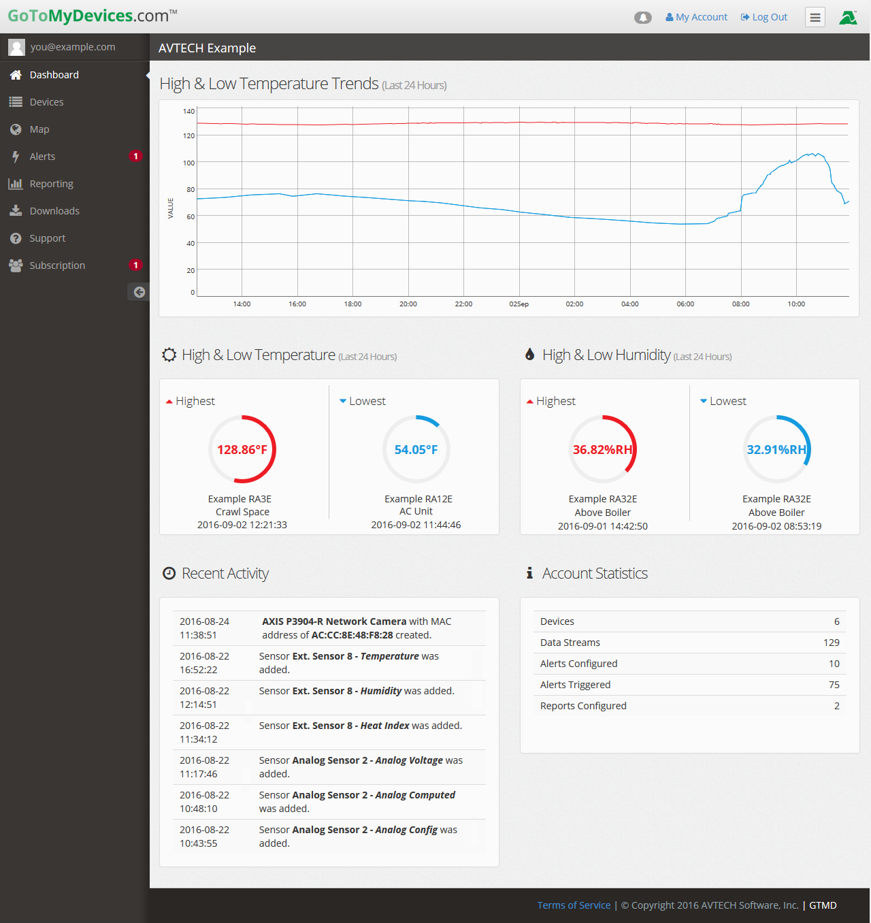Screen dimensions: 871x923
Task: Open the hamburger menu button
Action: pos(815,18)
